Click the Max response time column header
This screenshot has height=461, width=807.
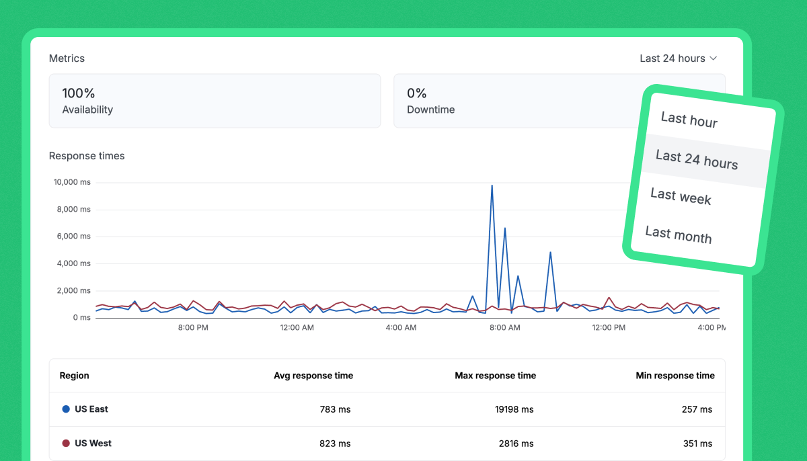[x=495, y=376]
